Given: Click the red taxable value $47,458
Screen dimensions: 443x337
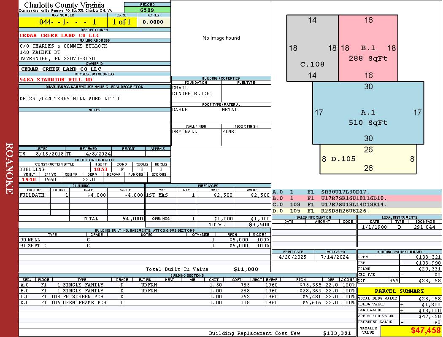Looking at the screenshot, I should 411,330.
